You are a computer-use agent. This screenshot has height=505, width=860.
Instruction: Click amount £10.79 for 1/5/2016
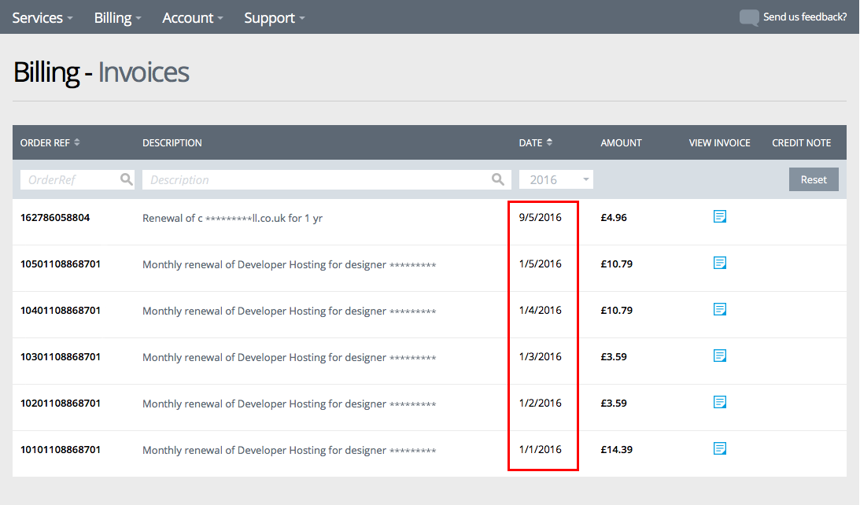617,264
